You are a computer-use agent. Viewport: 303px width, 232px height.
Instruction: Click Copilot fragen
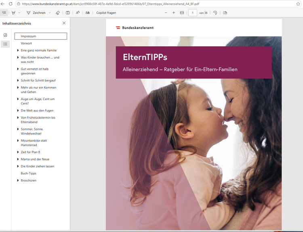[x=106, y=13]
